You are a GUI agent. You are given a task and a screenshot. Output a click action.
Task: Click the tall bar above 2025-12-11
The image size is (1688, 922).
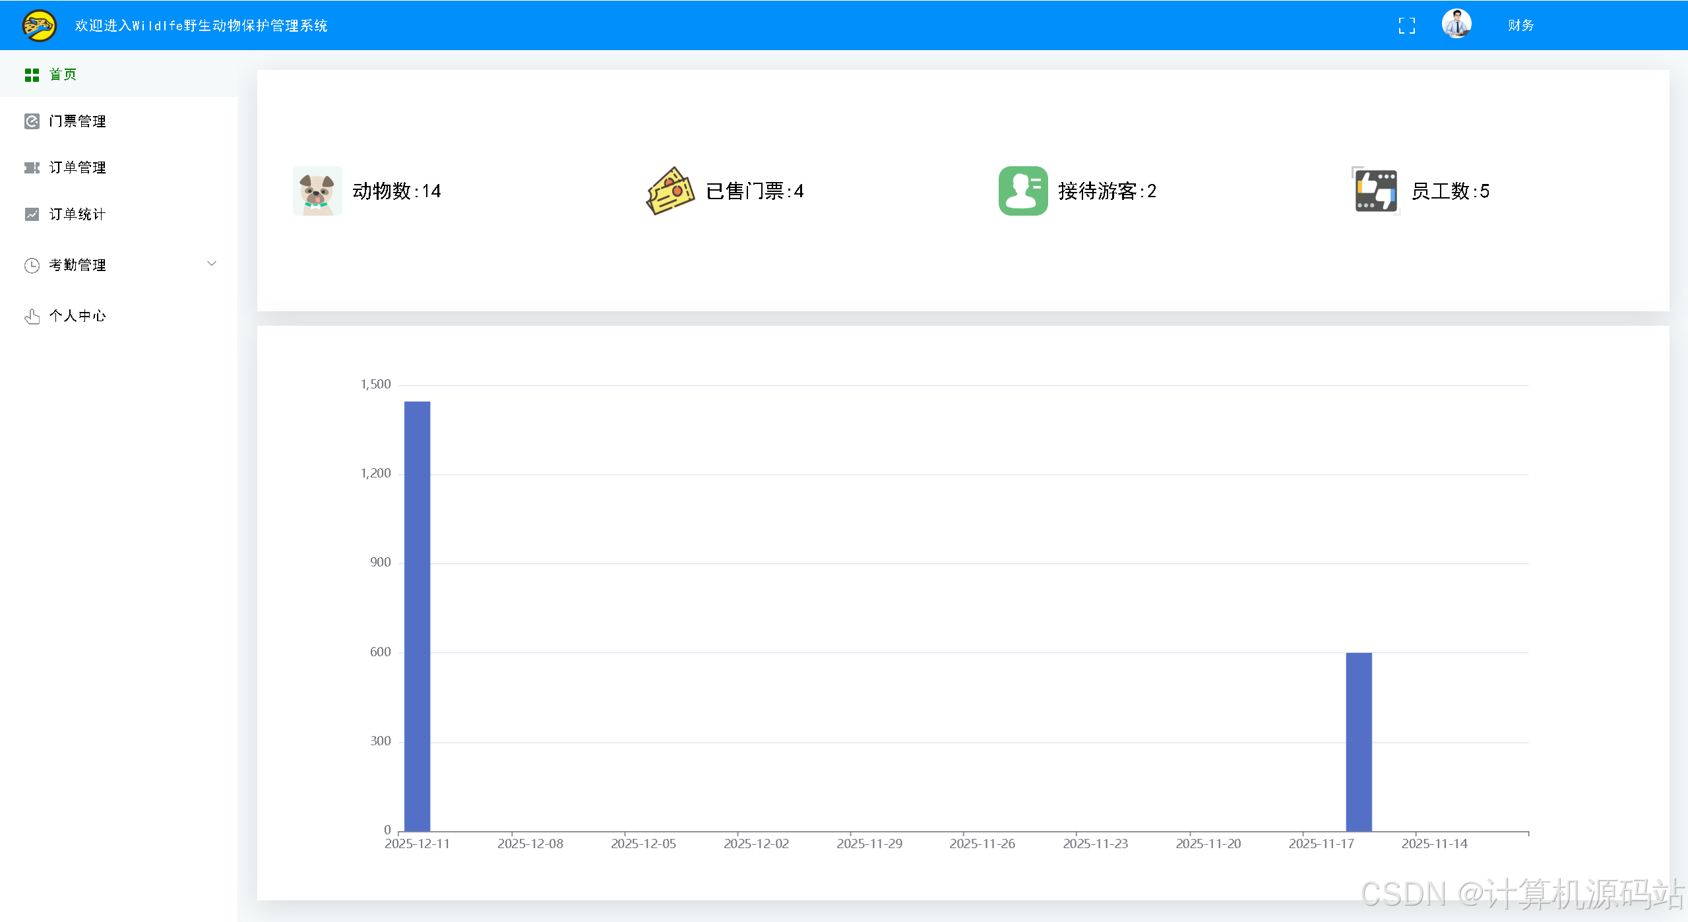[417, 617]
